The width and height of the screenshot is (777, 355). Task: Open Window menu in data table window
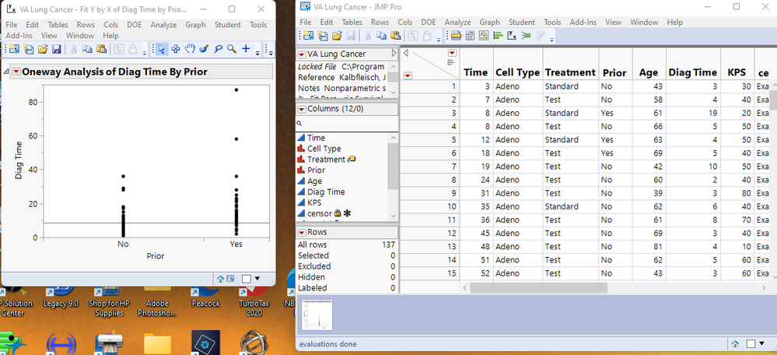click(644, 22)
